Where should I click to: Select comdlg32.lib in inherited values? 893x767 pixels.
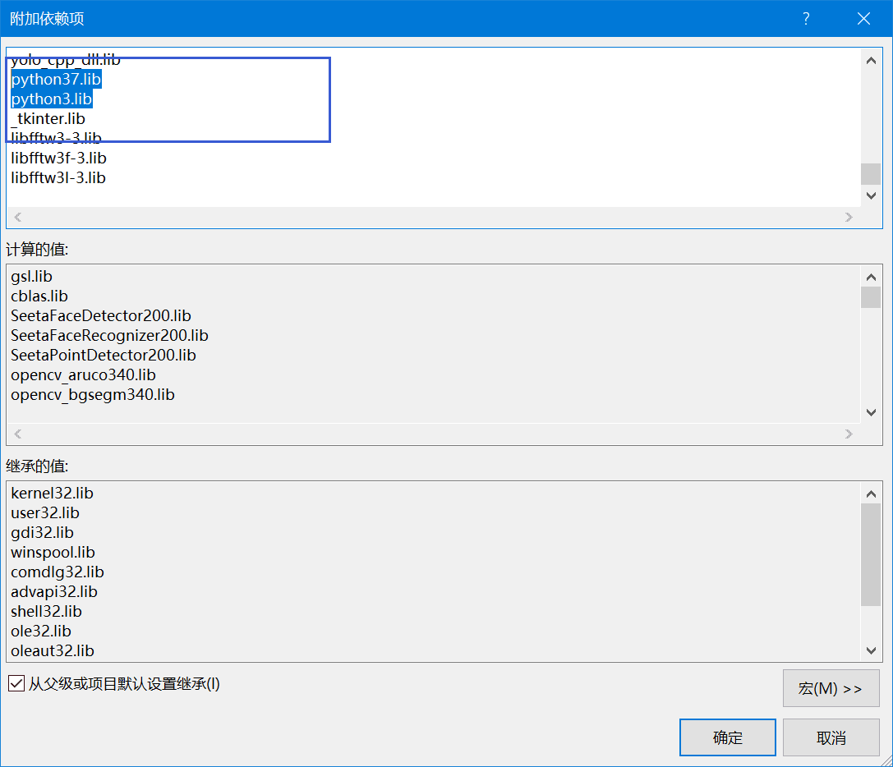tap(58, 572)
